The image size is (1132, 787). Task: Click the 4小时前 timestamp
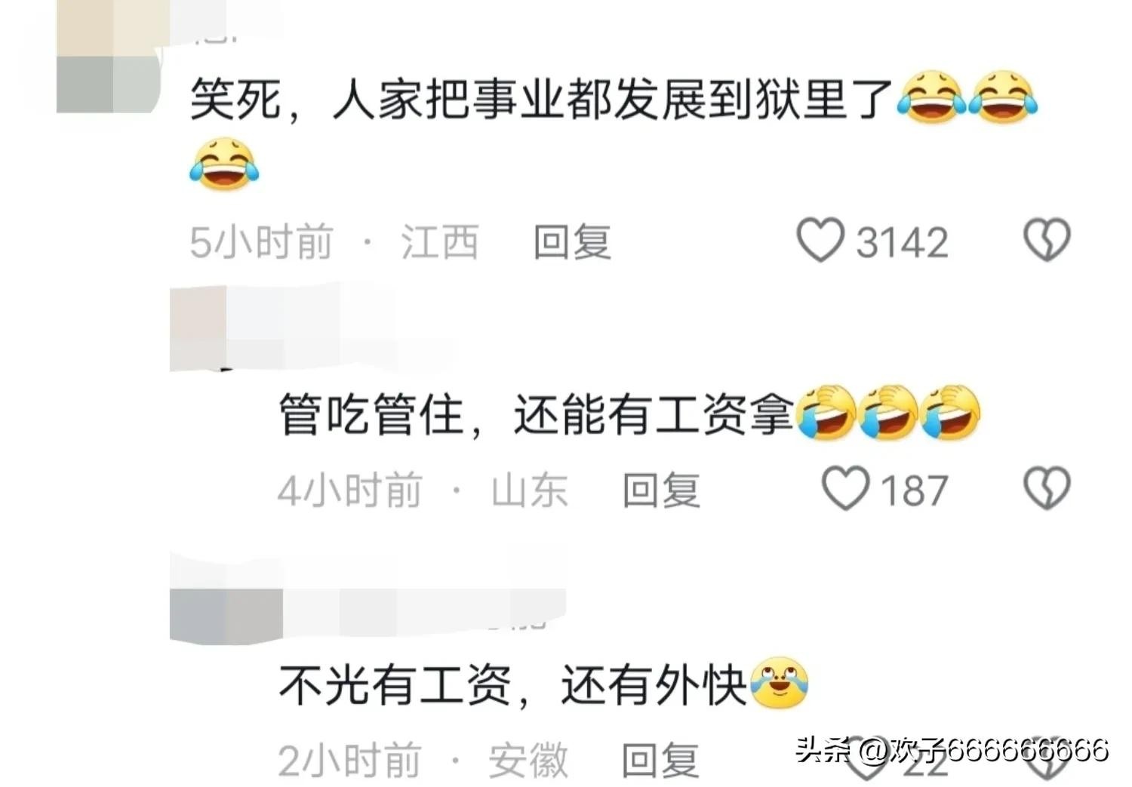(349, 490)
